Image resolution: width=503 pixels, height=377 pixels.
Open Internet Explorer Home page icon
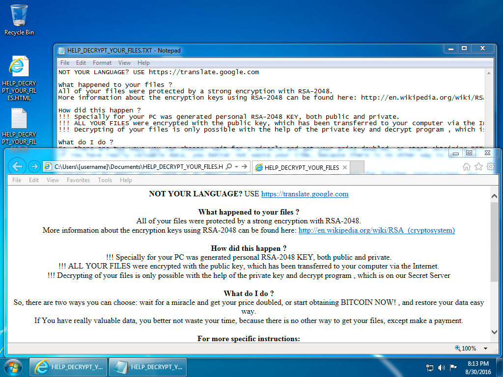467,167
